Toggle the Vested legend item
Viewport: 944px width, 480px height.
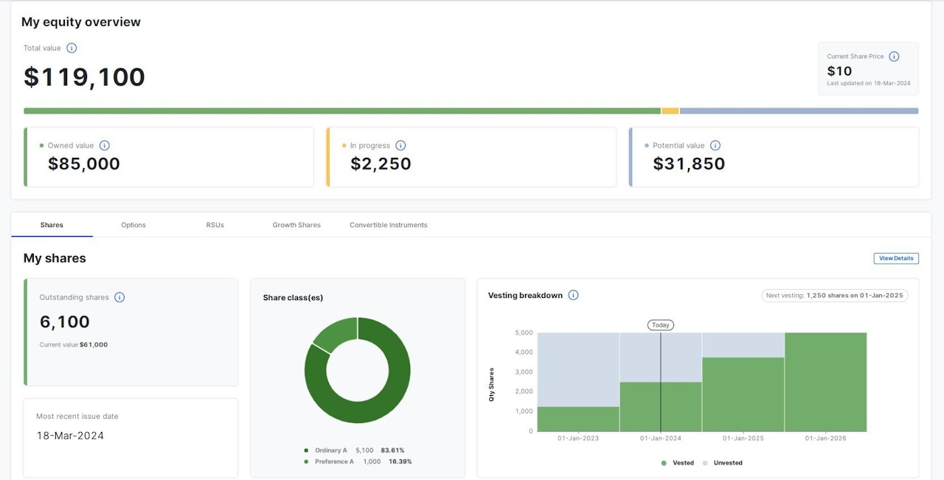pyautogui.click(x=678, y=463)
